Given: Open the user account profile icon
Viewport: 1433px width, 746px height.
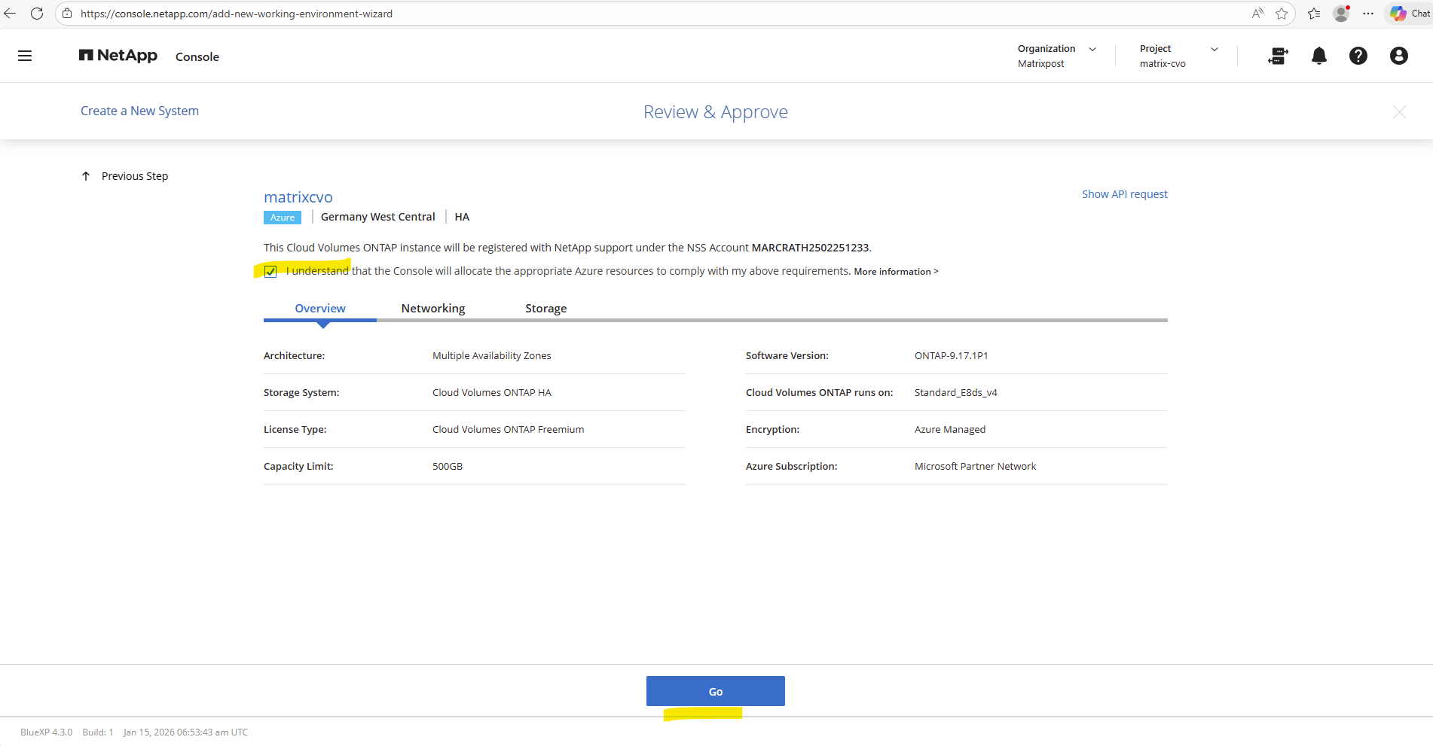Looking at the screenshot, I should pos(1398,56).
